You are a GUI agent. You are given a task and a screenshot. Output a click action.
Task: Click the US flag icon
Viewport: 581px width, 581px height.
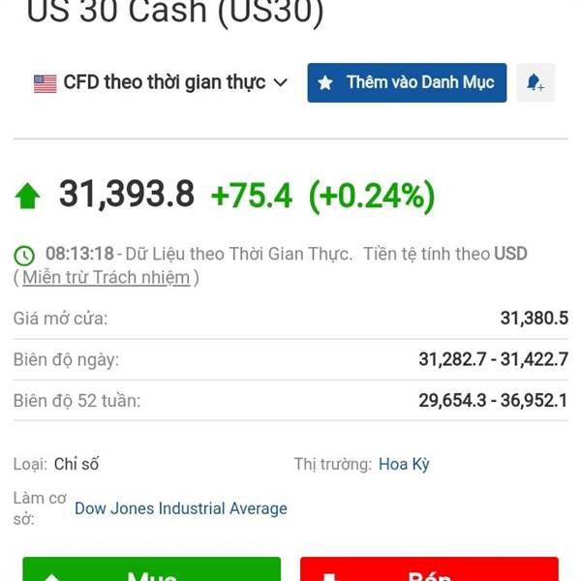tap(46, 83)
